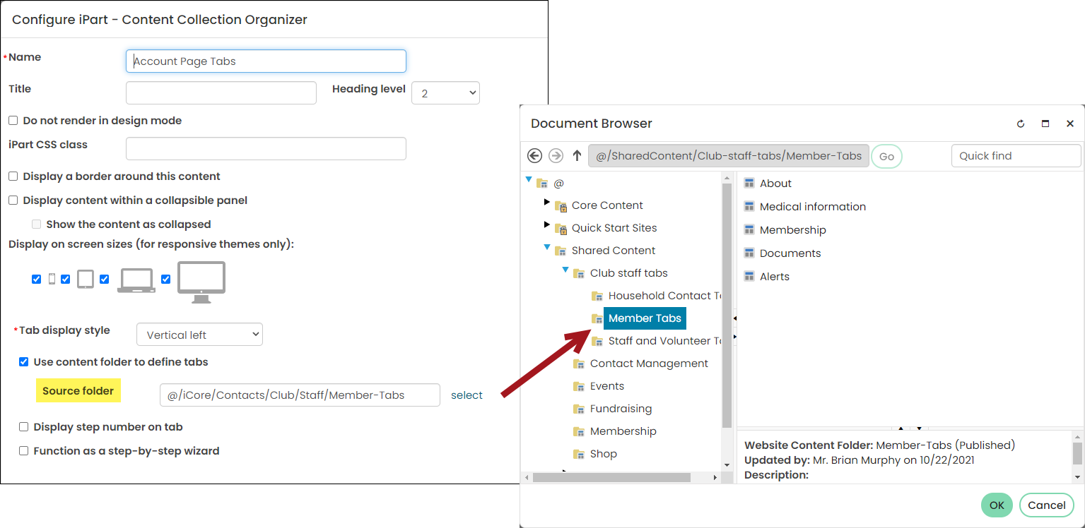Enable Function as a step-by-step wizard
The image size is (1085, 528).
pyautogui.click(x=24, y=451)
